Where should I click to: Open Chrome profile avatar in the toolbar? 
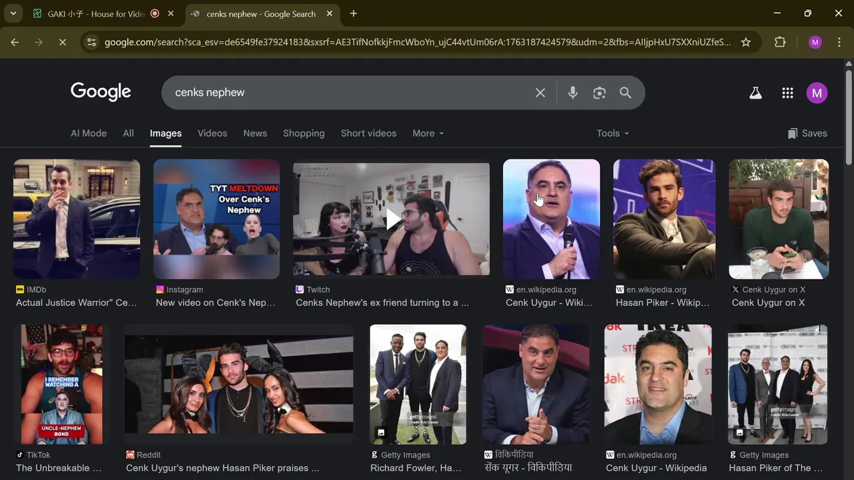pos(815,42)
